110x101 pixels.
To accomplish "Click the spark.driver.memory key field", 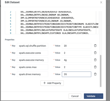I will 32,74.
